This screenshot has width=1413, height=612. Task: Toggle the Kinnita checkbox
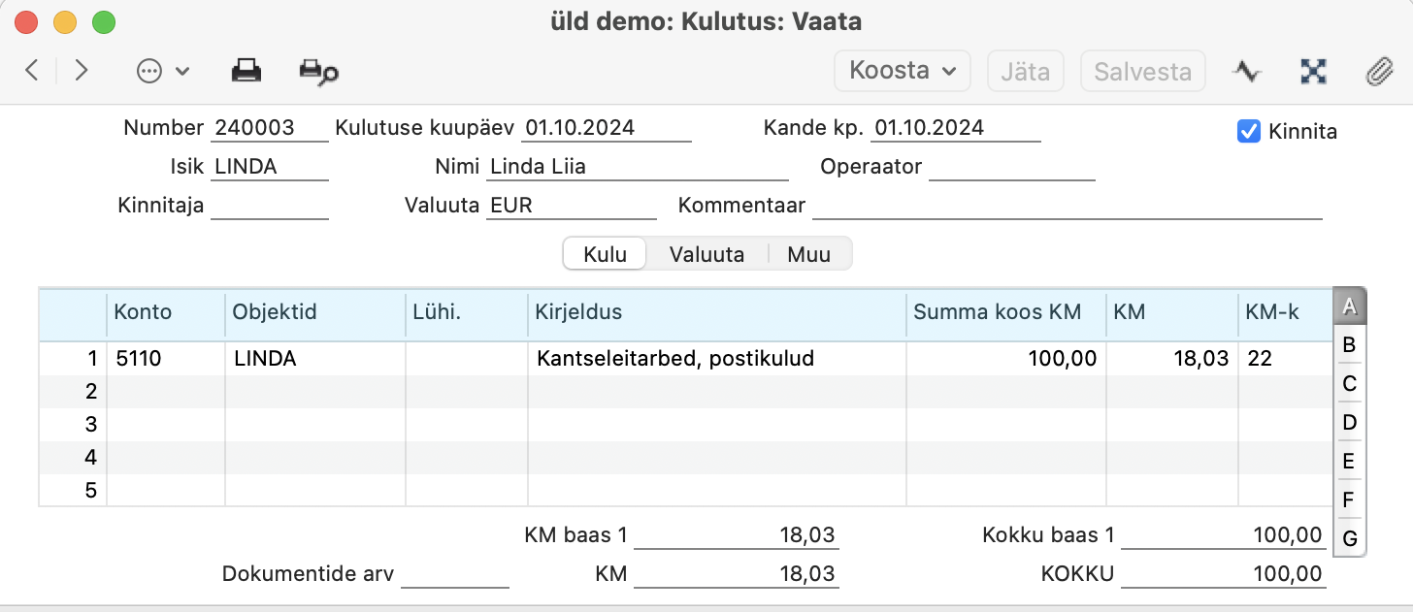1249,131
